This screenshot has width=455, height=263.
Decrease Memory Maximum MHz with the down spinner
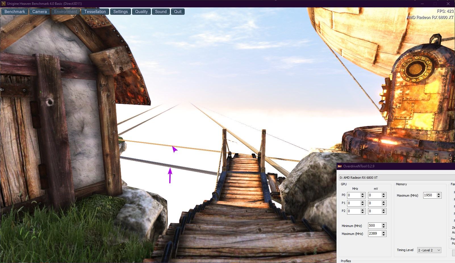pyautogui.click(x=439, y=197)
